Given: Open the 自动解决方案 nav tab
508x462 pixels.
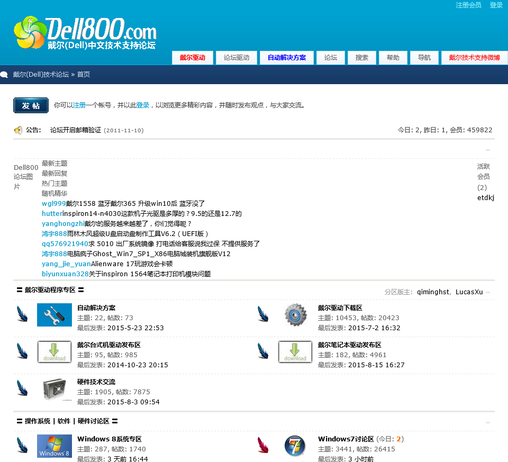Looking at the screenshot, I should click(287, 58).
